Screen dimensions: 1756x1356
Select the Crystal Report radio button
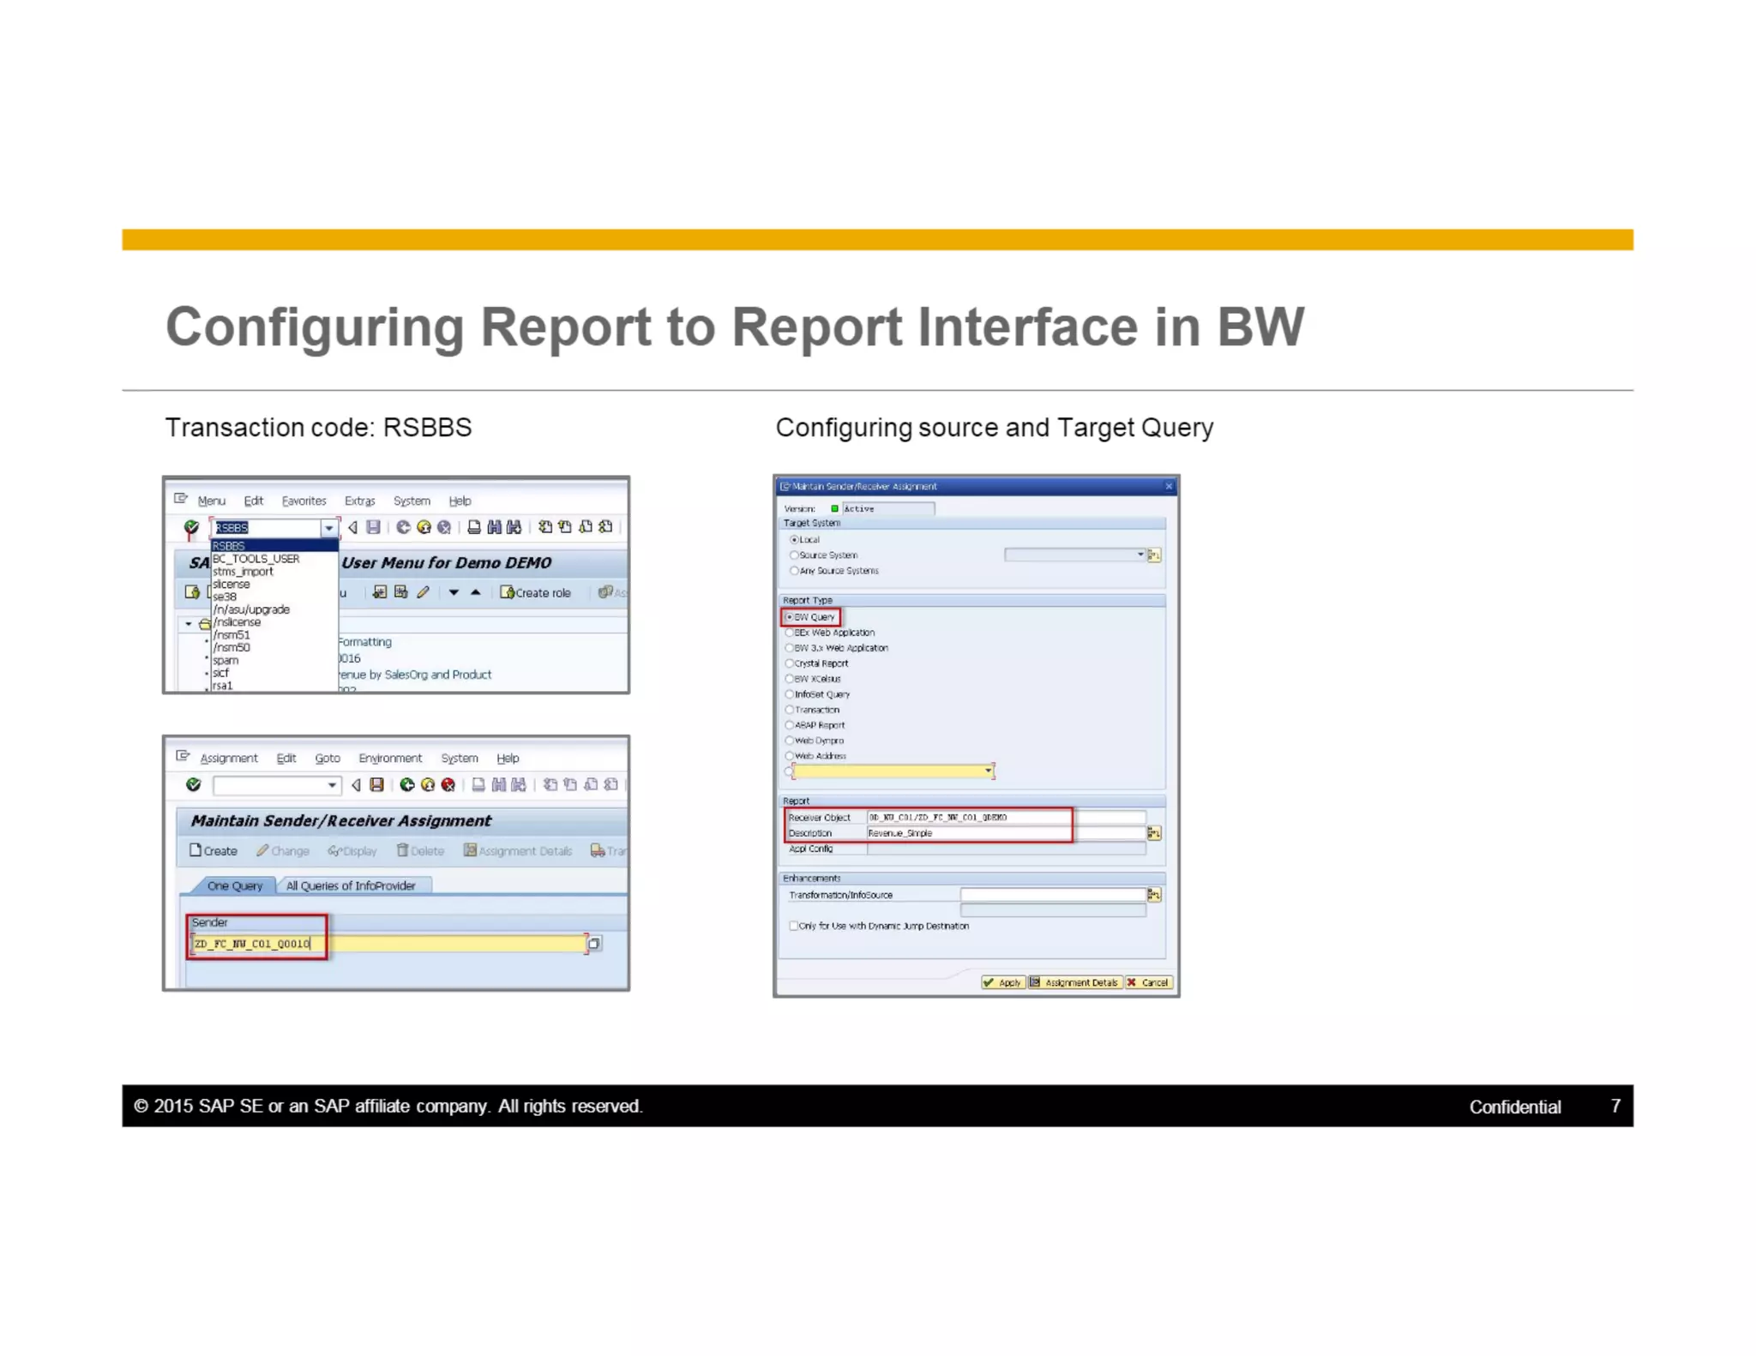click(790, 663)
